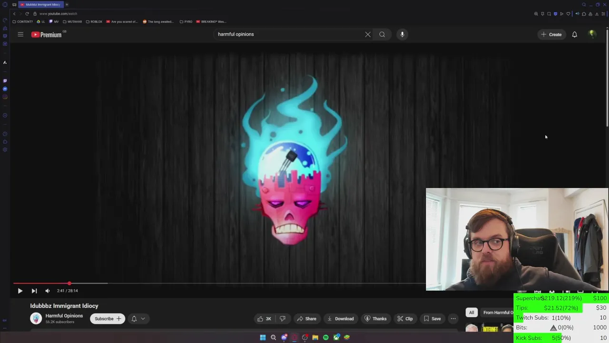
Task: Dislike the video
Action: (x=283, y=319)
